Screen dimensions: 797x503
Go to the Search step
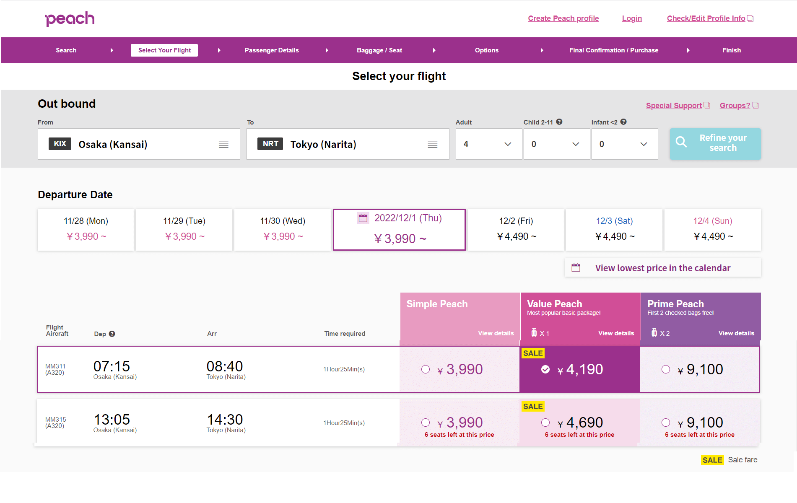(66, 50)
